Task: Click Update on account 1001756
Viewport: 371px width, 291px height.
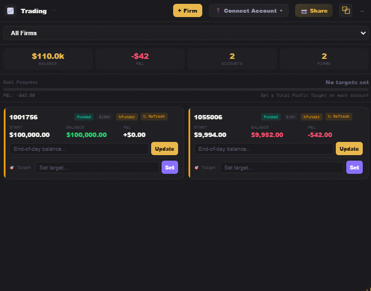Action: 165,149
